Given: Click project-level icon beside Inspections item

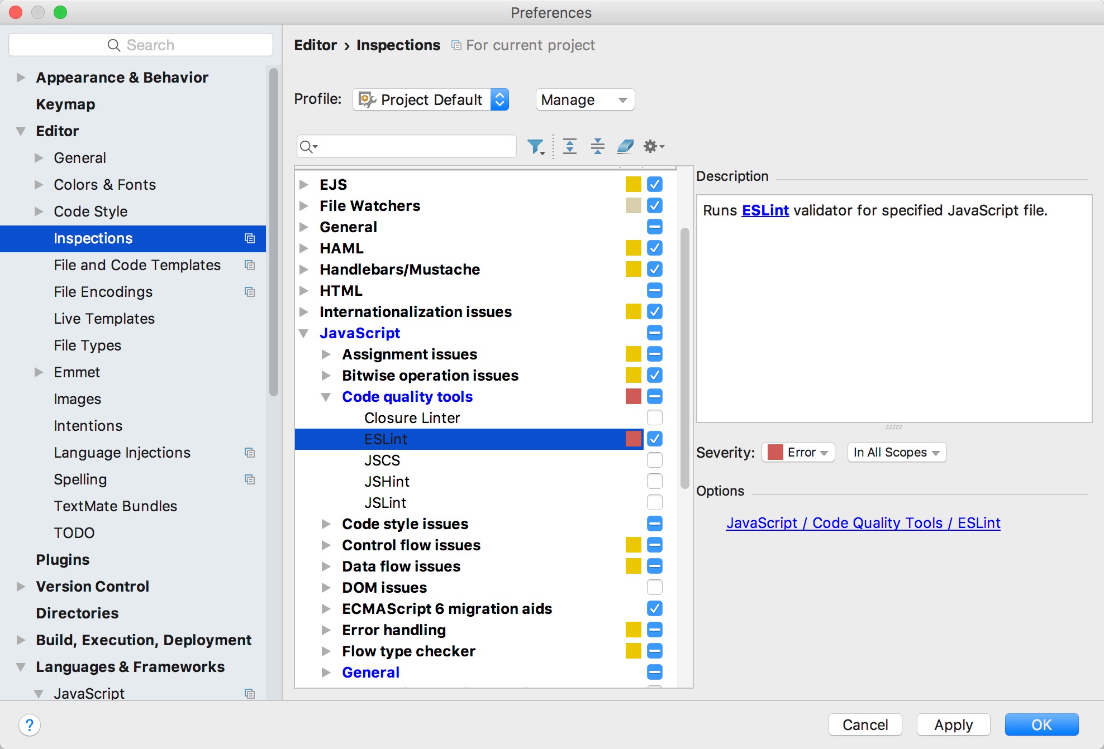Looking at the screenshot, I should [250, 238].
